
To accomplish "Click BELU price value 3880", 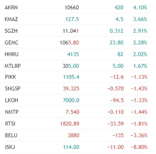I will (73, 135).
